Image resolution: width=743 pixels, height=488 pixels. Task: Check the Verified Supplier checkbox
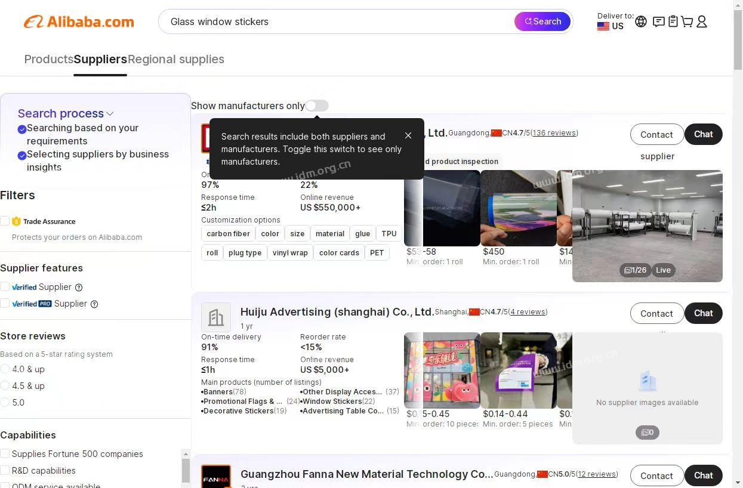point(5,287)
